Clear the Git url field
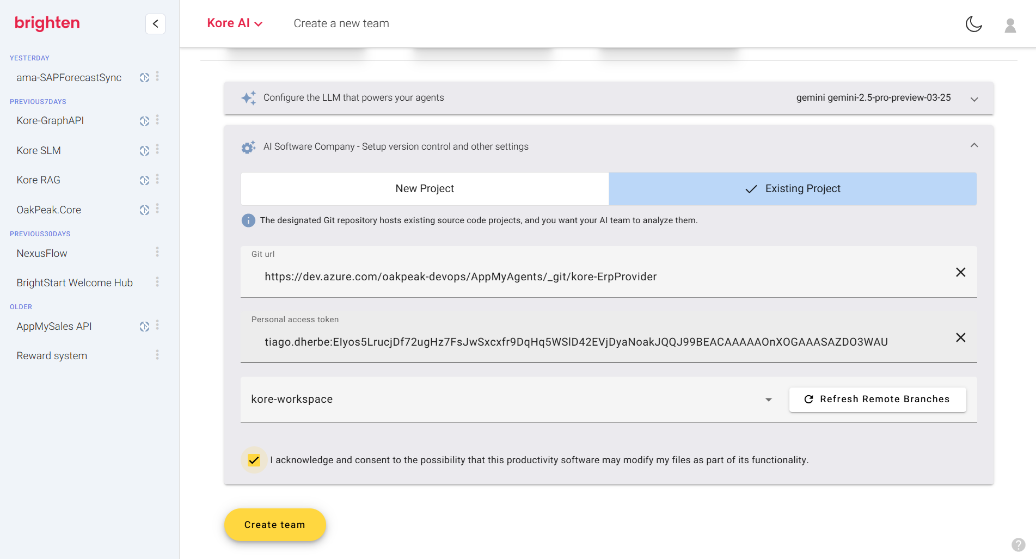Viewport: 1036px width, 559px height. click(x=960, y=272)
